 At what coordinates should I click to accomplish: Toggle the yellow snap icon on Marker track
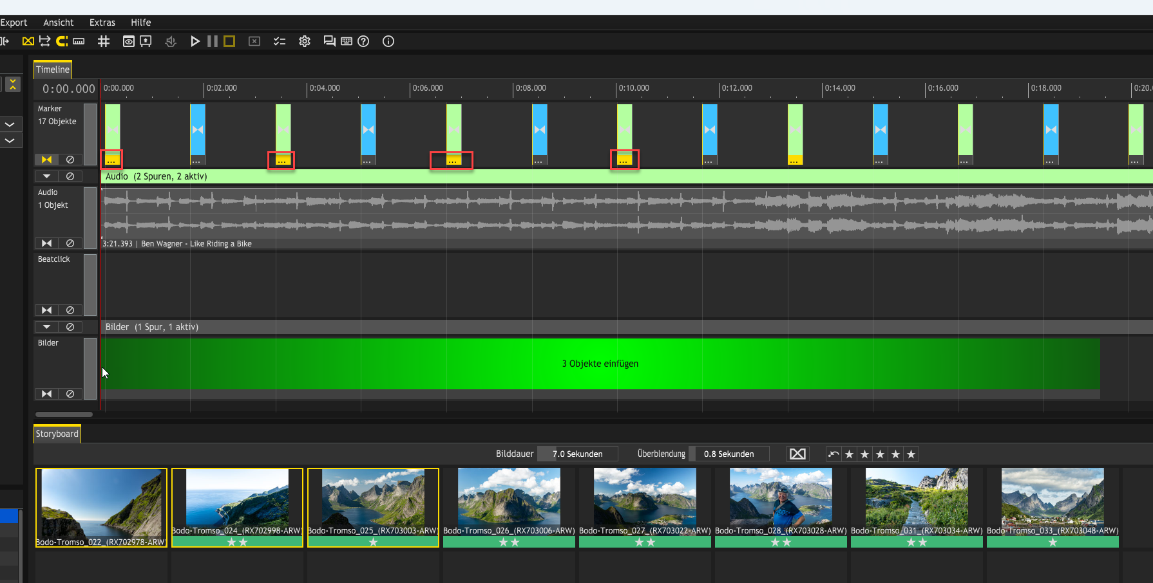click(x=46, y=160)
